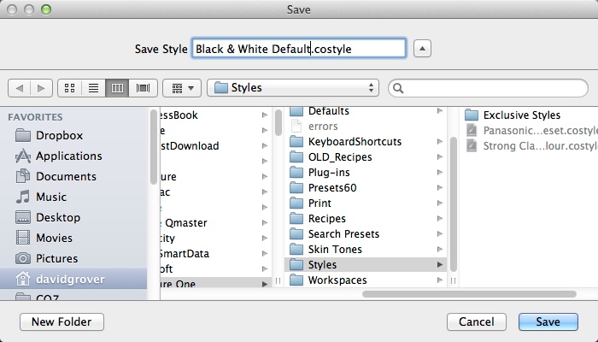Open the Workspaces folder

coord(366,280)
